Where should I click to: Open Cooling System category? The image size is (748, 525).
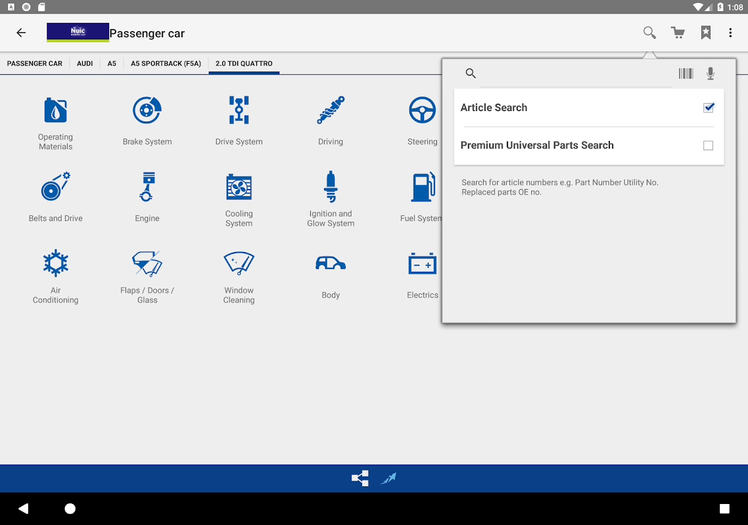(x=239, y=199)
